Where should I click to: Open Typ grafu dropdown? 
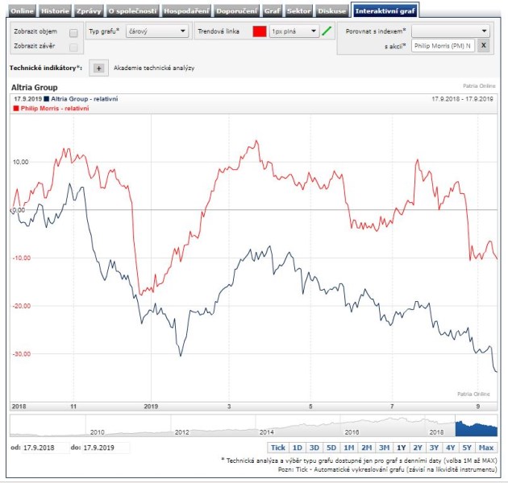(x=157, y=31)
